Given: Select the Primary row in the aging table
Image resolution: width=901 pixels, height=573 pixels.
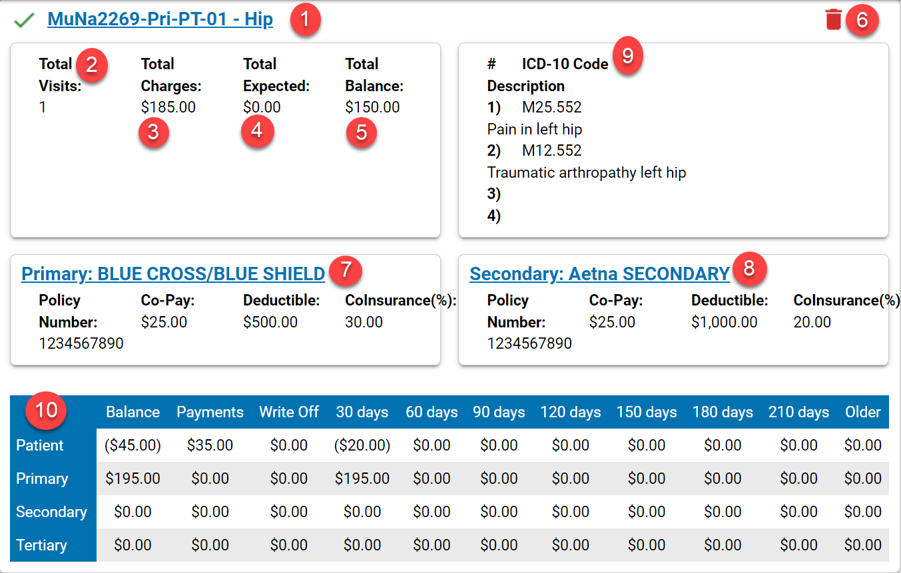Looking at the screenshot, I should pyautogui.click(x=42, y=478).
